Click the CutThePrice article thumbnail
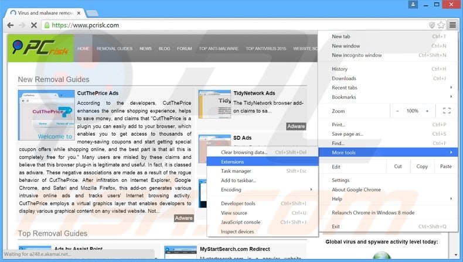This screenshot has width=463, height=262. (46, 115)
